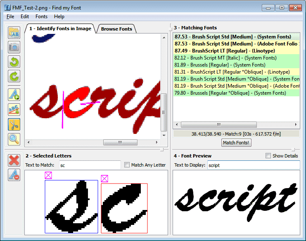This screenshot has height=241, width=306.
Task: Select 79.80 Brussels Regular Oblique row
Action: 236,93
